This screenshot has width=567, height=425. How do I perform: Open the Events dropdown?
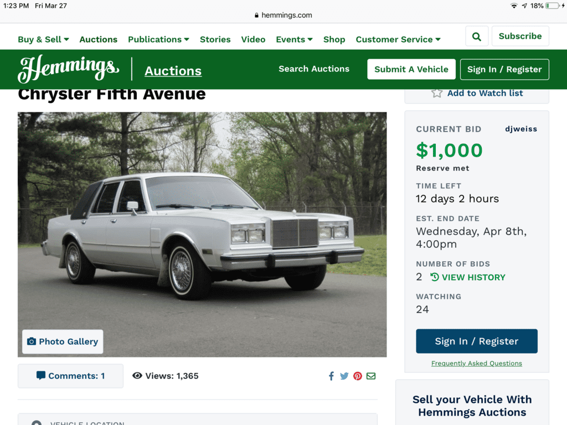(x=294, y=39)
